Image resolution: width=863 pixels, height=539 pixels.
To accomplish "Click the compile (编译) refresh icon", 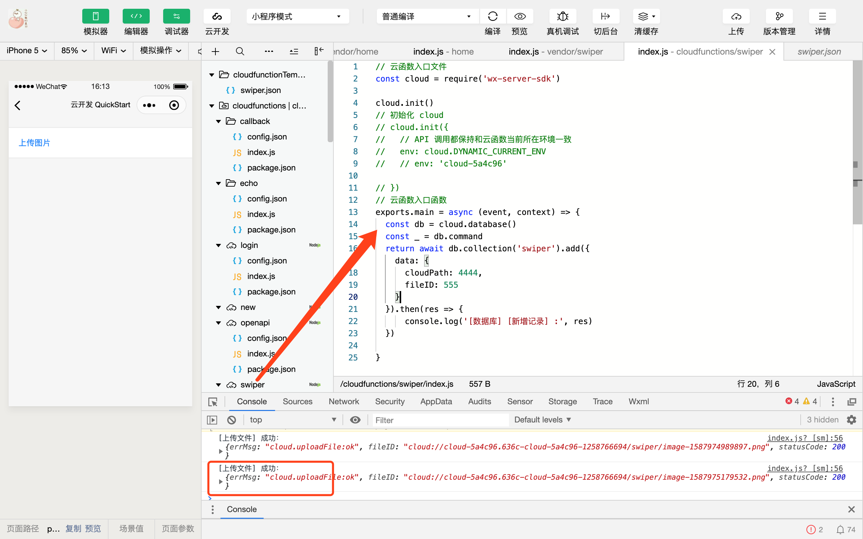I will pos(493,17).
